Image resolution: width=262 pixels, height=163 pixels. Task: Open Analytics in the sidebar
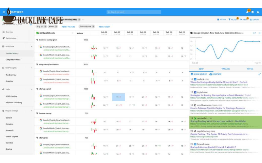click(x=9, y=81)
